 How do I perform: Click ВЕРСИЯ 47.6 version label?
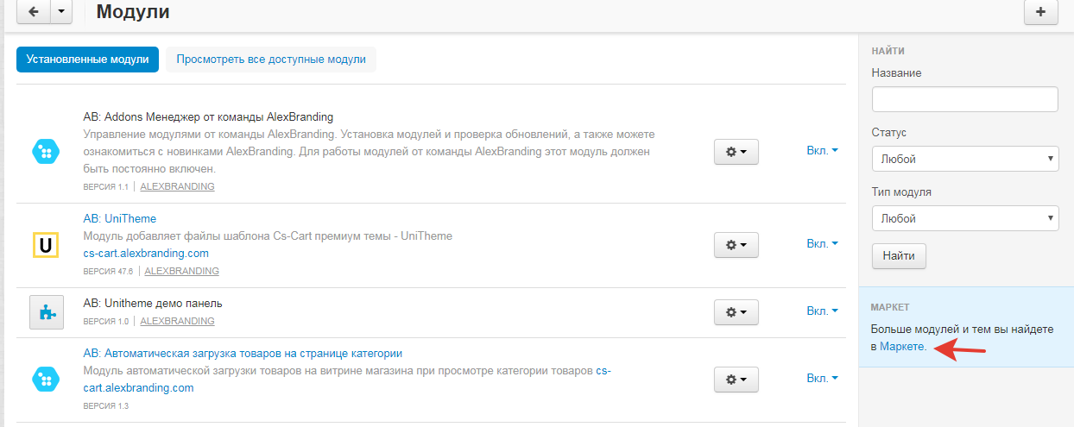(x=108, y=271)
